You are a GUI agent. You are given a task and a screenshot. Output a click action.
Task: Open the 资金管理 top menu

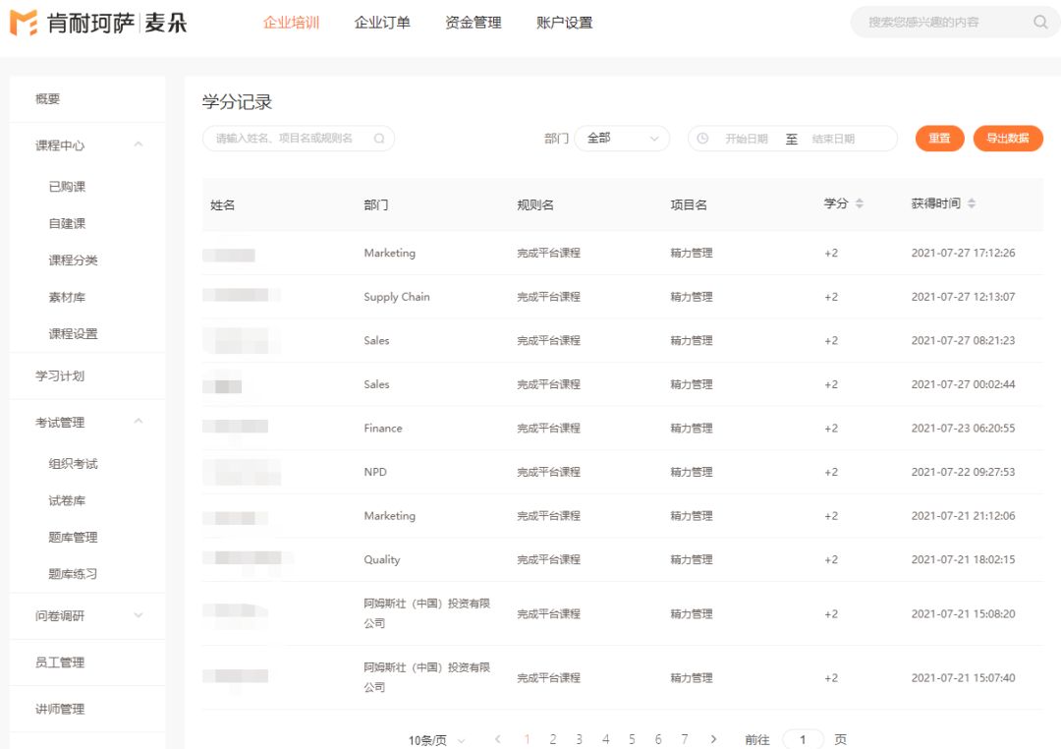(x=473, y=23)
